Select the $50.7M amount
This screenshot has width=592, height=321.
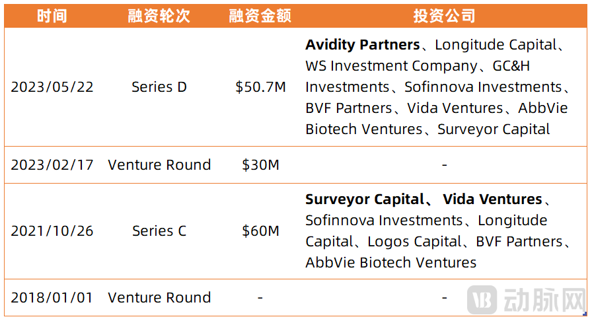pyautogui.click(x=260, y=87)
